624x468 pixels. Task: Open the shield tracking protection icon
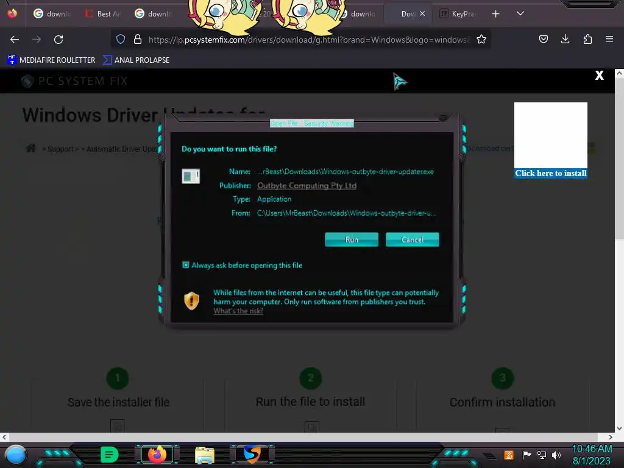pyautogui.click(x=121, y=39)
